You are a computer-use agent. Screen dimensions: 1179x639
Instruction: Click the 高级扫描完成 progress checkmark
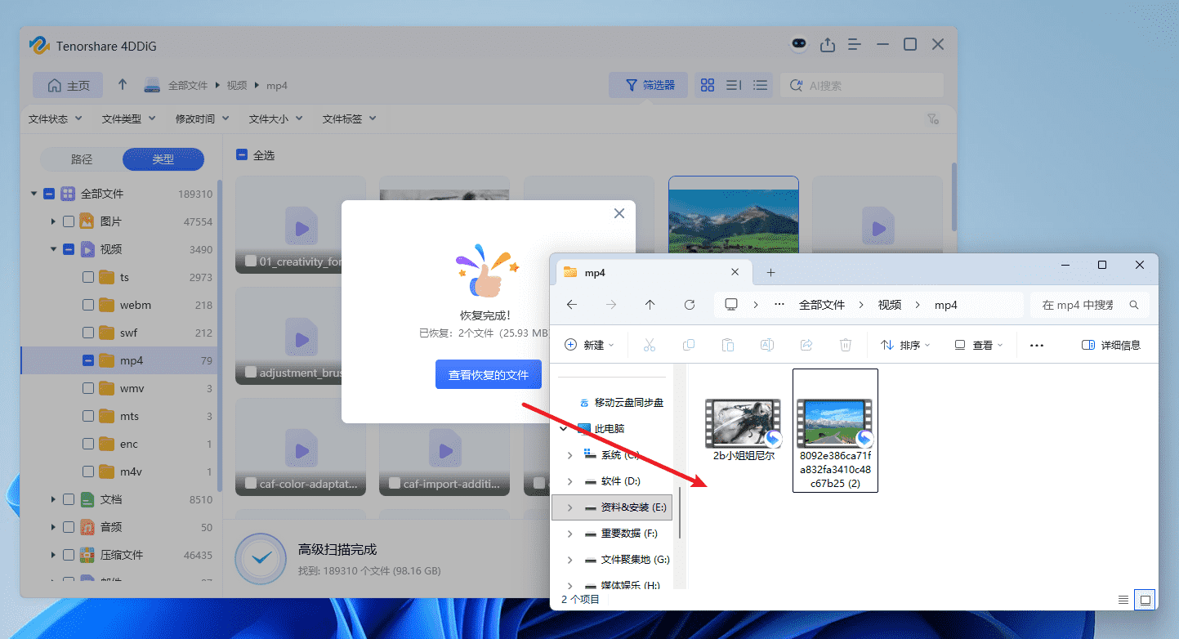click(x=260, y=559)
